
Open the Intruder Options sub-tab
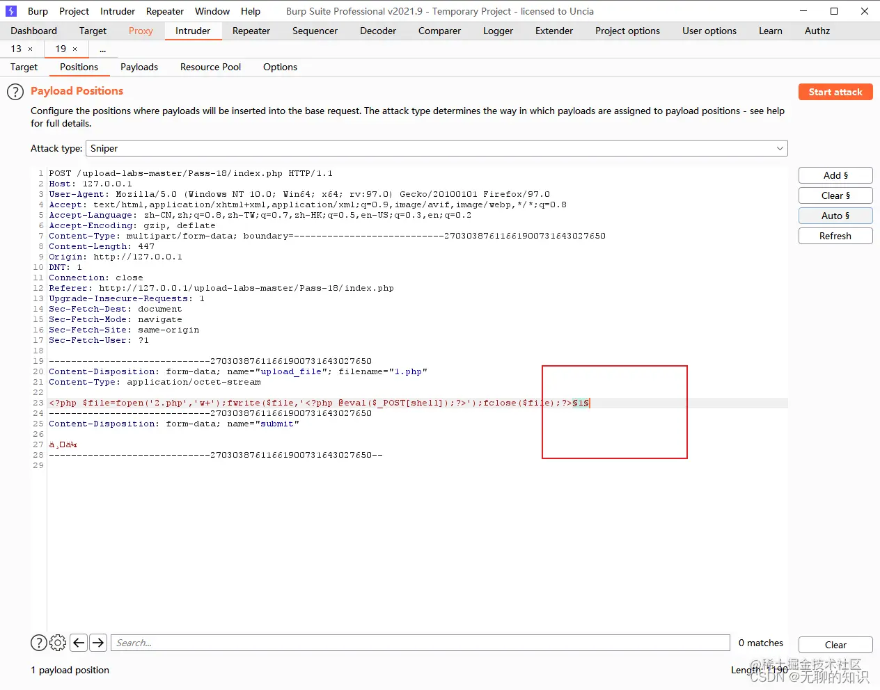(280, 67)
